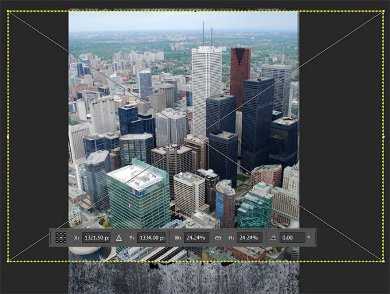This screenshot has width=390, height=294.
Task: Click the width percentage field
Action: pos(196,238)
